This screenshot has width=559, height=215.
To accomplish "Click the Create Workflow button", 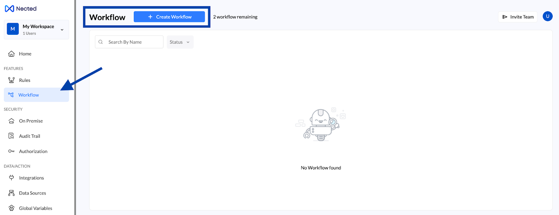I will tap(169, 17).
